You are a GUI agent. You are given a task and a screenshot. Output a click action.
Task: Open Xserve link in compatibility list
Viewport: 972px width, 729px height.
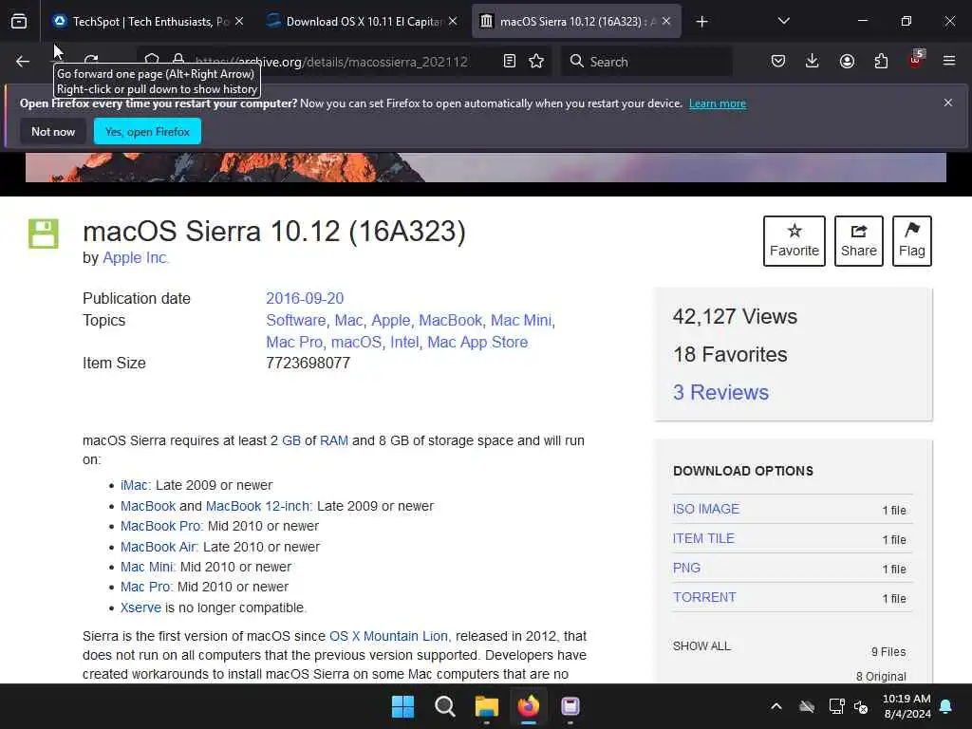(140, 607)
